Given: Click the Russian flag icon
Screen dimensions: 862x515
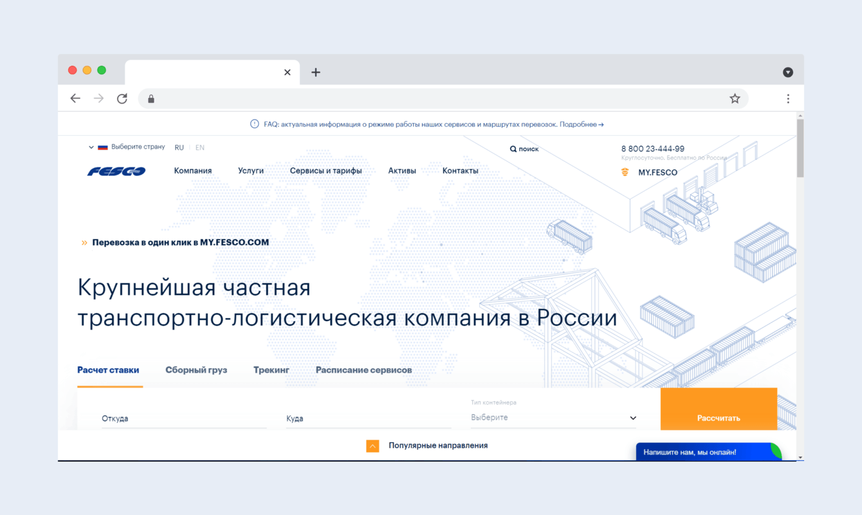Looking at the screenshot, I should point(103,146).
